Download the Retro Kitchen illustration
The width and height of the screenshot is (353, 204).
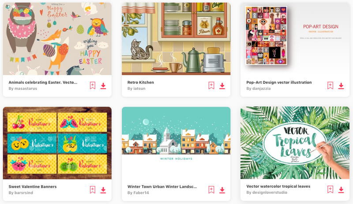point(222,85)
